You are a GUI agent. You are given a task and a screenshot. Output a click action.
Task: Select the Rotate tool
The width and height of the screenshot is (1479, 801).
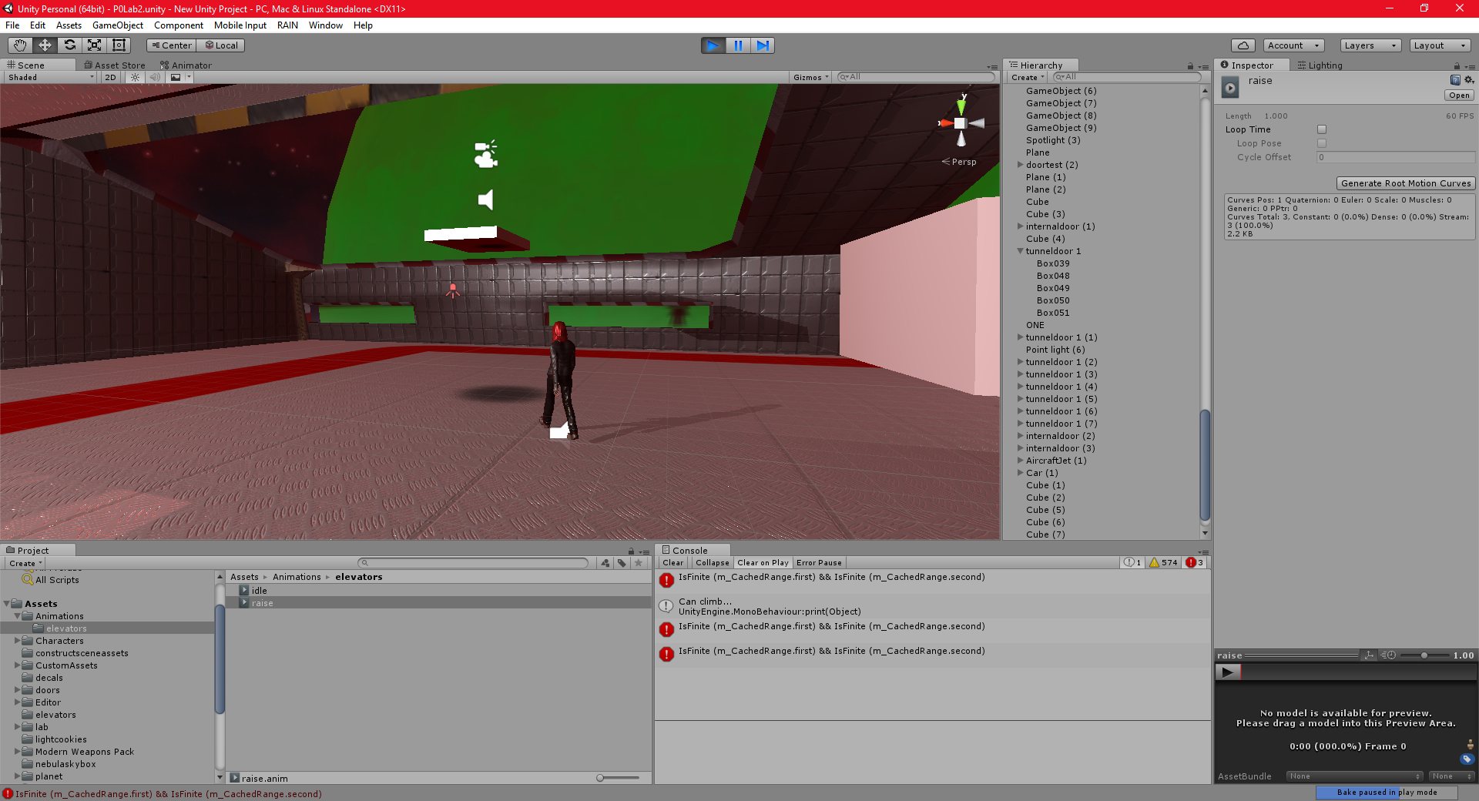click(x=70, y=45)
